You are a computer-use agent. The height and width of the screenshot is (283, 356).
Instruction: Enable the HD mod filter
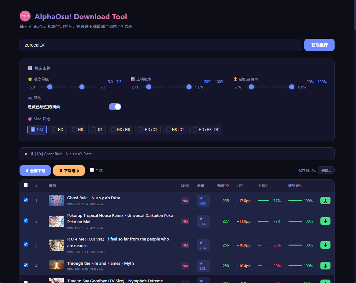click(58, 130)
